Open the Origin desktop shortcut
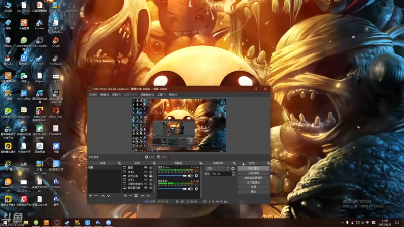The width and height of the screenshot is (404, 227). coord(56,42)
